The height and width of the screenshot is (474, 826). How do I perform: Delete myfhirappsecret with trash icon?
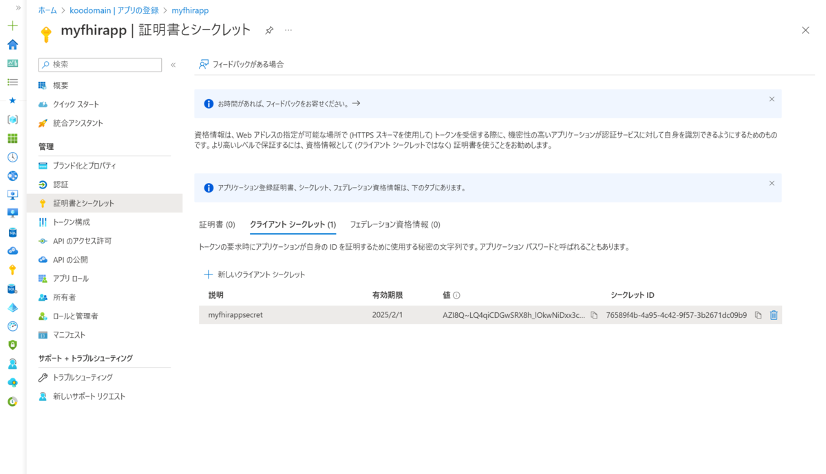[774, 315]
